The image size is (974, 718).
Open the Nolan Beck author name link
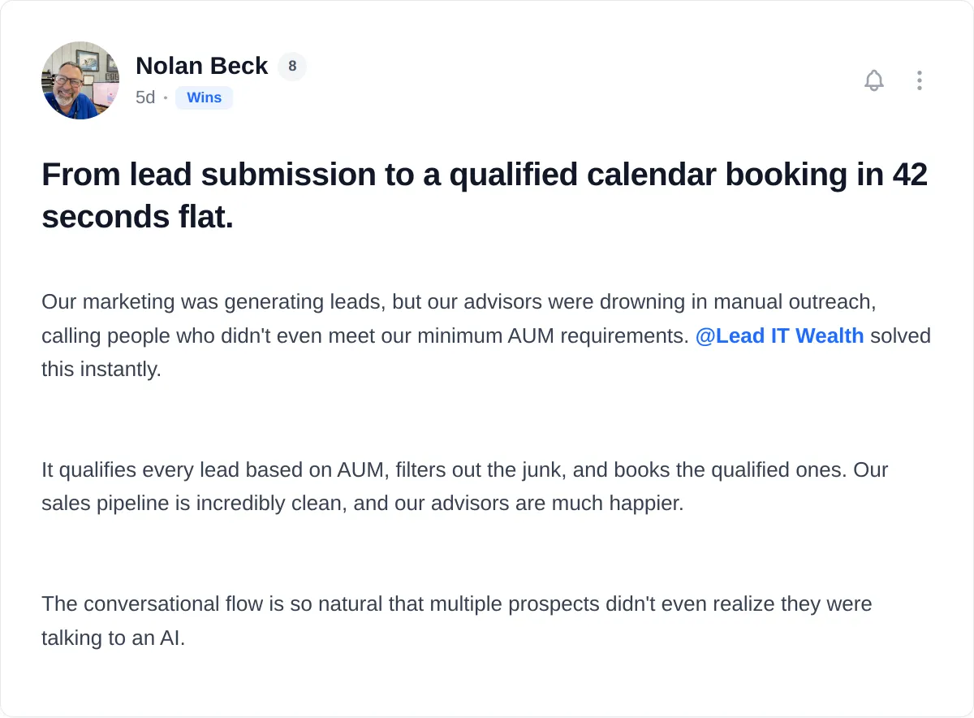(201, 66)
